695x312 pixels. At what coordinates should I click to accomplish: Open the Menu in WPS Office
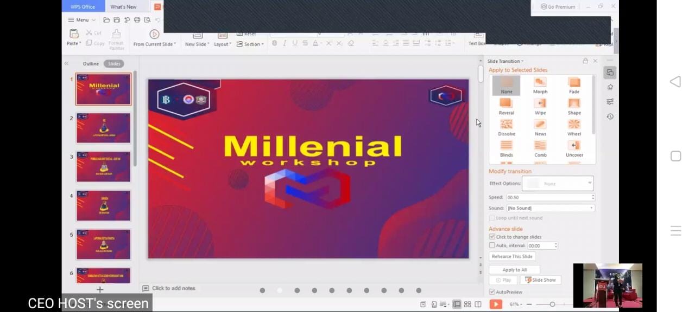point(80,19)
